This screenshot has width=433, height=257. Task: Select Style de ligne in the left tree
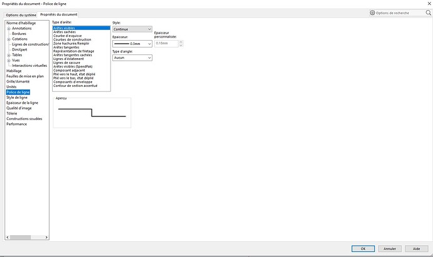pos(17,98)
